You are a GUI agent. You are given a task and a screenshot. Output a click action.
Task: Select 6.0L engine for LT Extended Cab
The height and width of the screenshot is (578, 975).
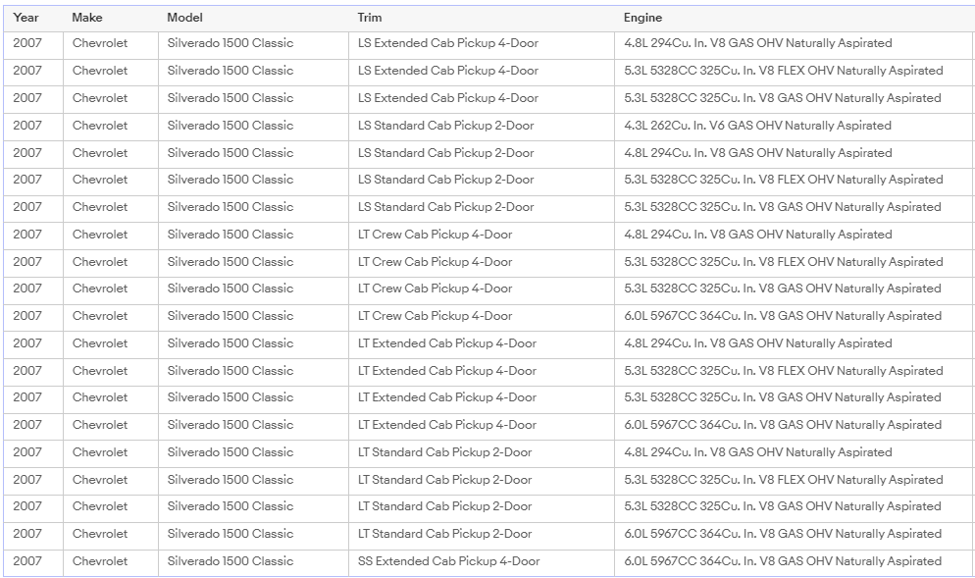(783, 425)
